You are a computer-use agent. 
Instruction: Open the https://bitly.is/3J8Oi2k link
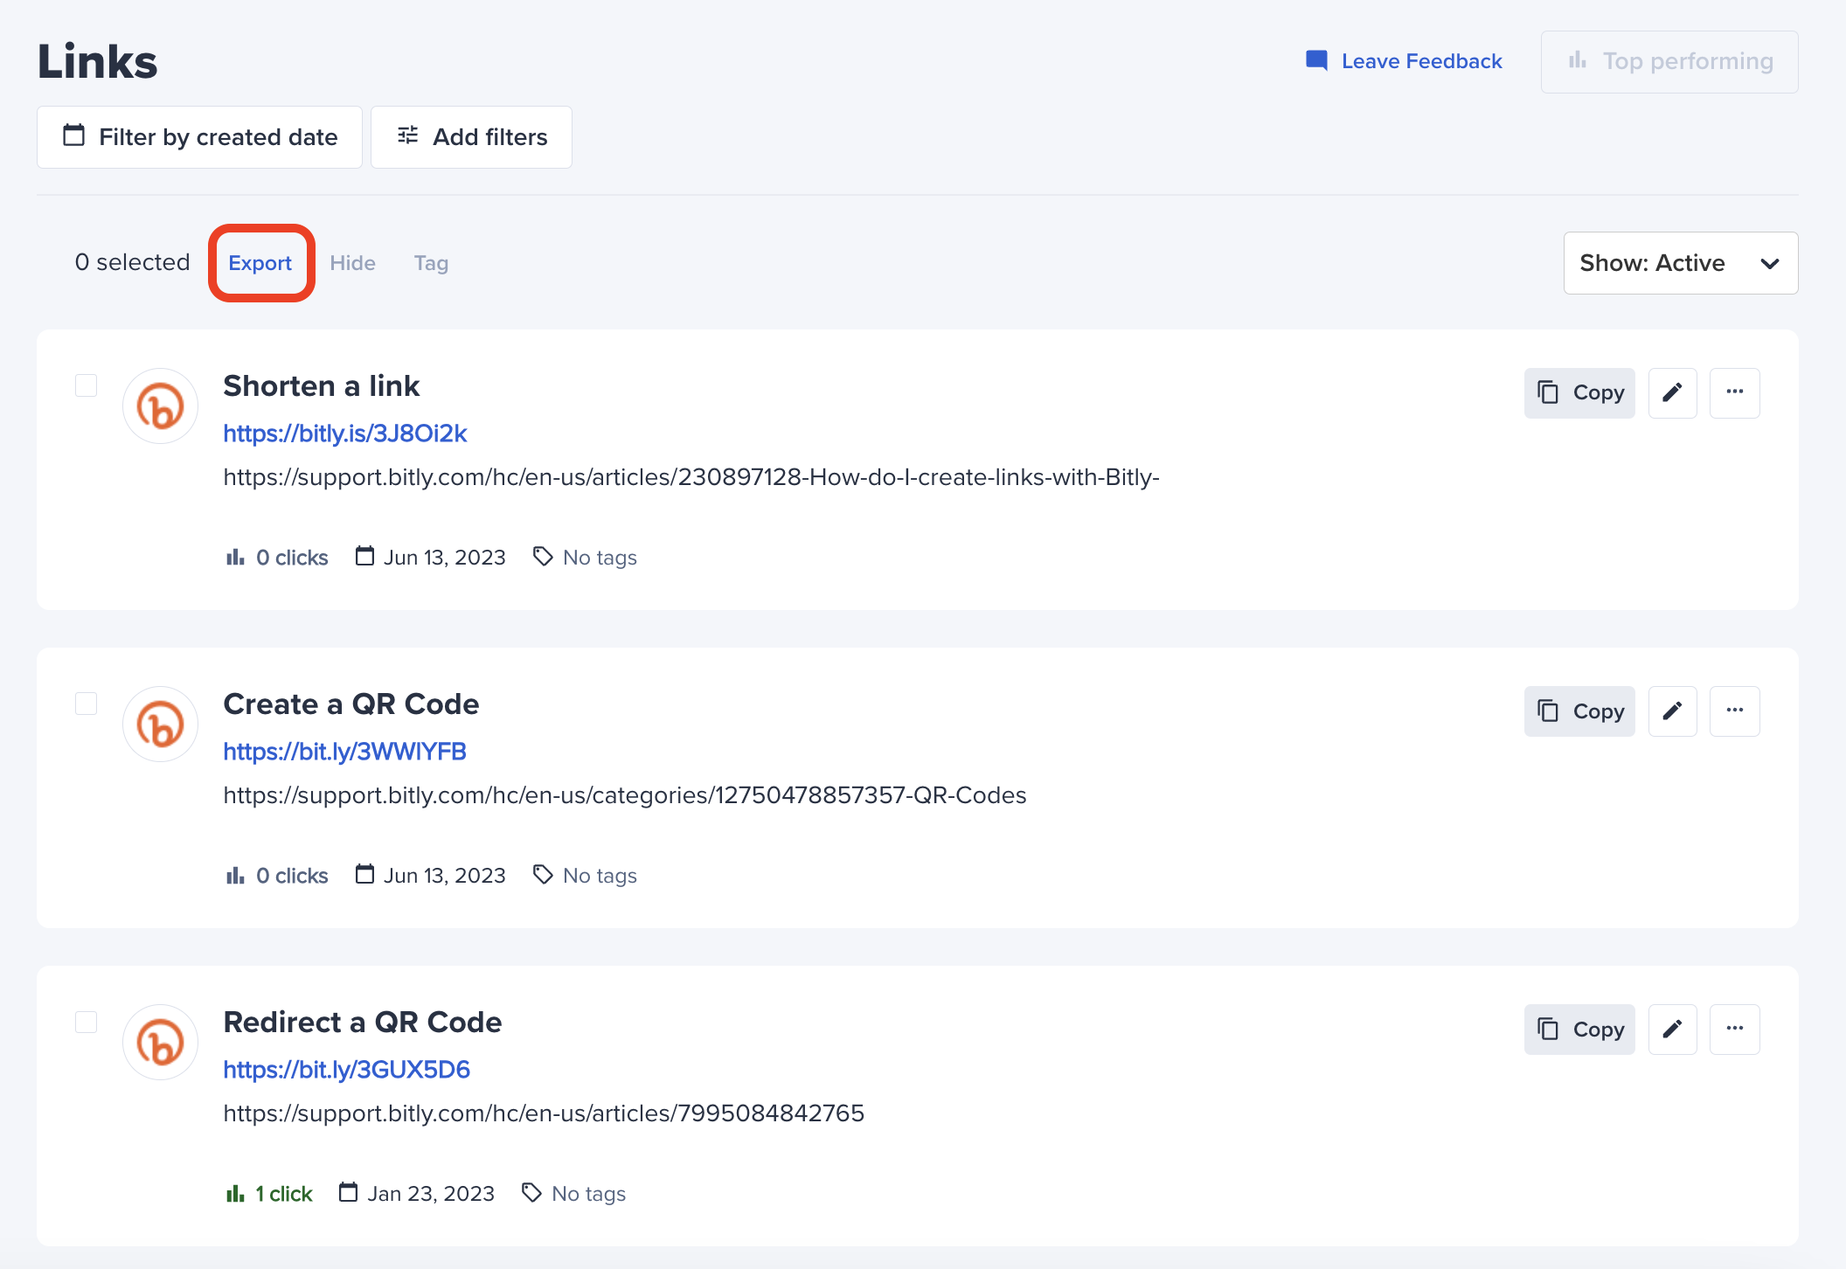(x=345, y=433)
